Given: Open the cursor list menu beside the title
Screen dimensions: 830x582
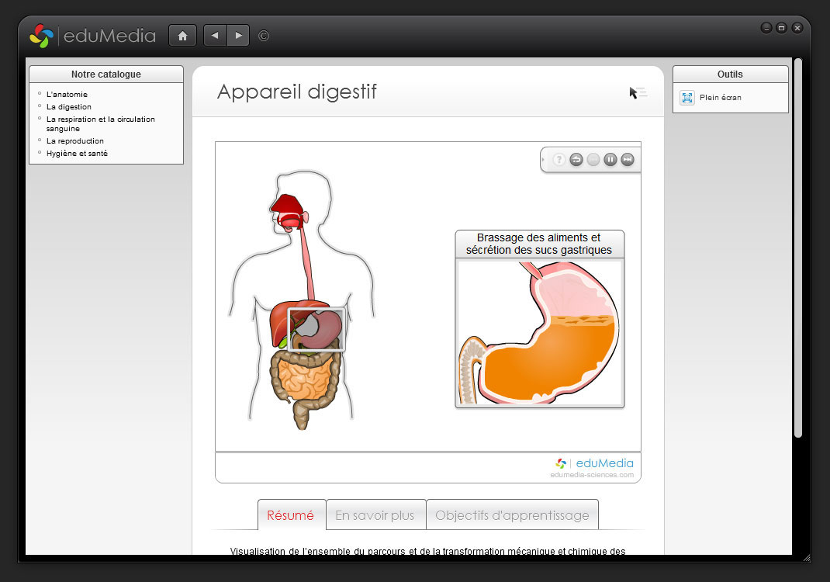Looking at the screenshot, I should click(638, 93).
